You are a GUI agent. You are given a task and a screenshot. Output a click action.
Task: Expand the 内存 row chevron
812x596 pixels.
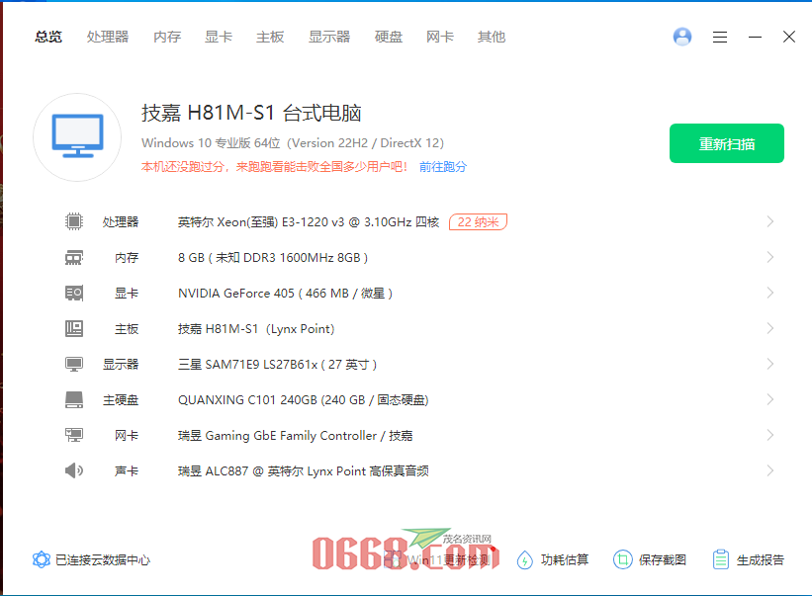tap(770, 257)
